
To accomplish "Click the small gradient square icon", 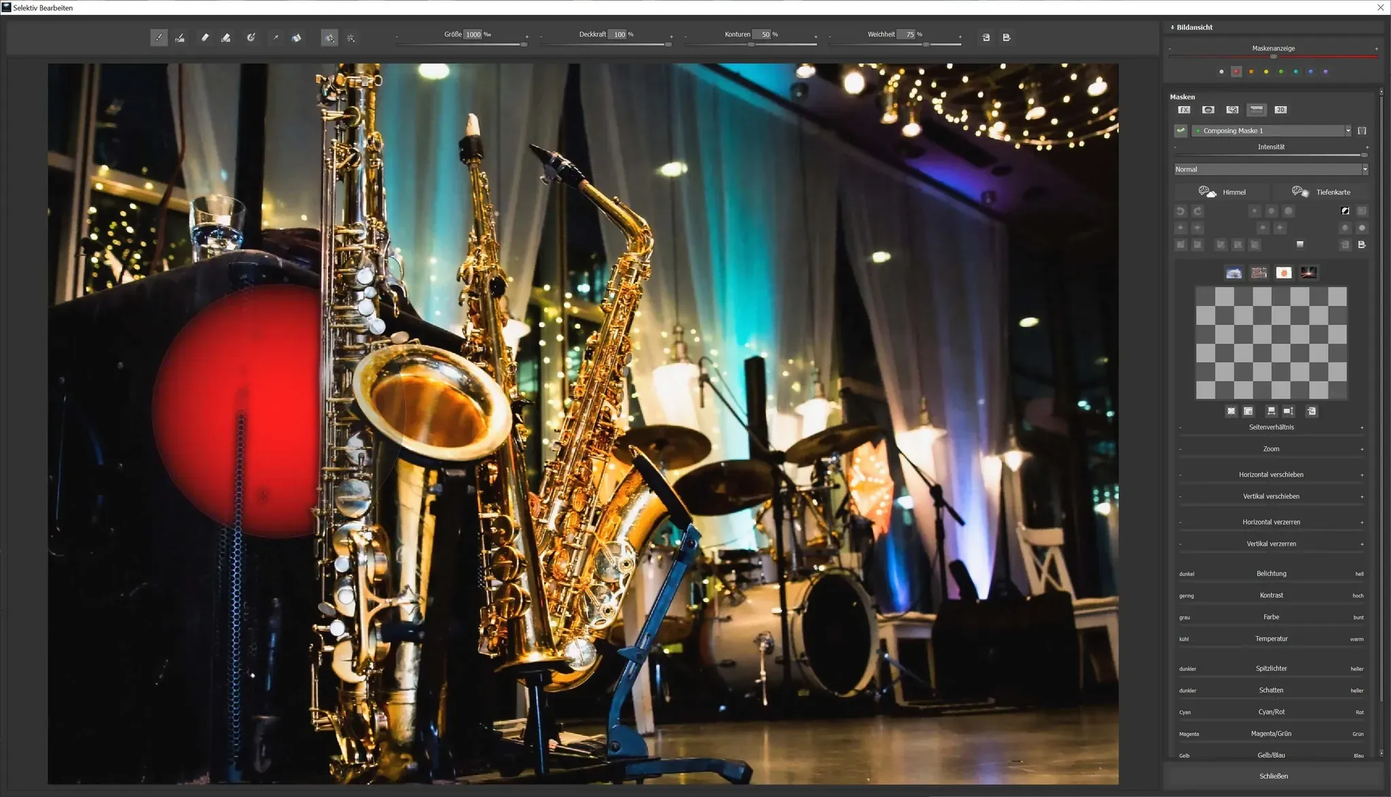I will tap(1300, 244).
